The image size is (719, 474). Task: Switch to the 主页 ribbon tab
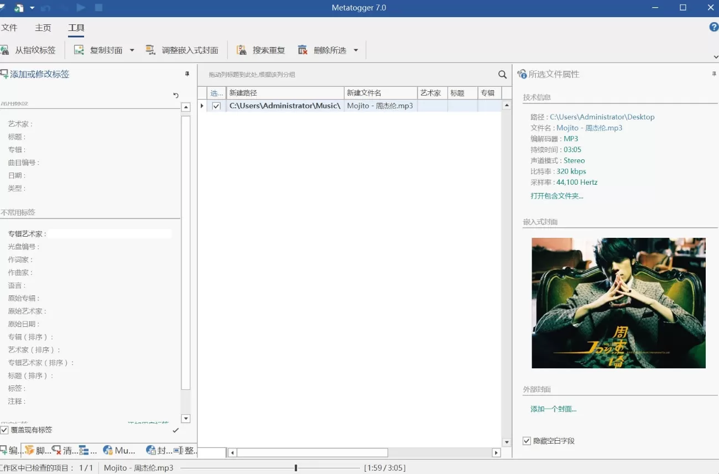pyautogui.click(x=43, y=27)
